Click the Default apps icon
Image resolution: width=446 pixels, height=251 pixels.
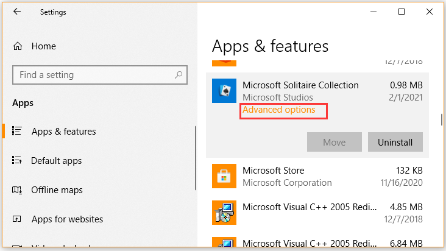point(17,160)
